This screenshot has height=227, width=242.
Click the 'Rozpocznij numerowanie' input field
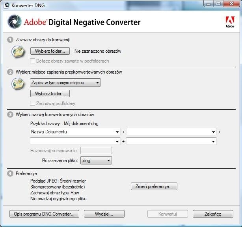(x=96, y=151)
